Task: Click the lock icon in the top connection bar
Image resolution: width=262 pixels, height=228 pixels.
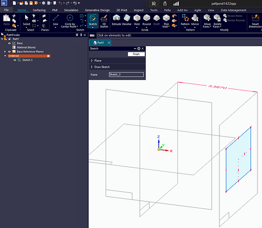Action: pyautogui.click(x=165, y=4)
